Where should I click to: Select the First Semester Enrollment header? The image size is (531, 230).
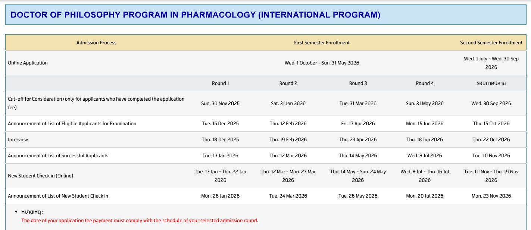pos(322,43)
